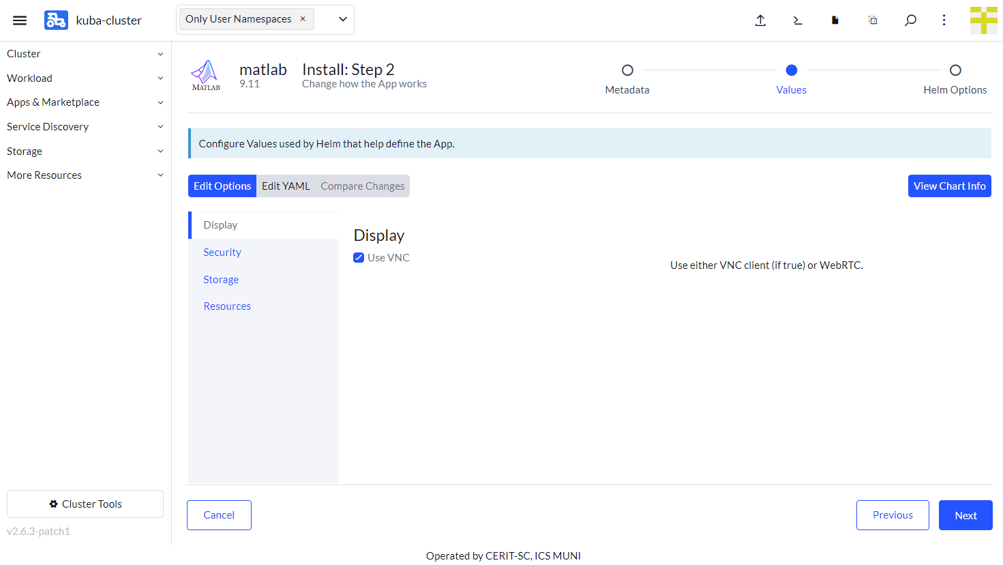1003x565 pixels.
Task: Download the KubeConfig file icon
Action: [x=835, y=20]
